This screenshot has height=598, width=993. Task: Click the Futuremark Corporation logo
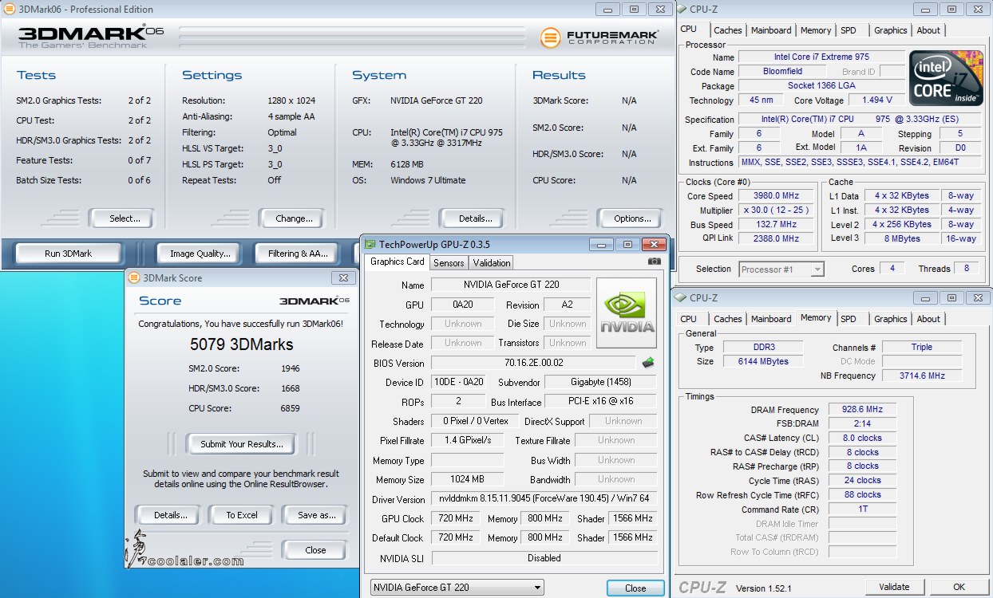[599, 37]
